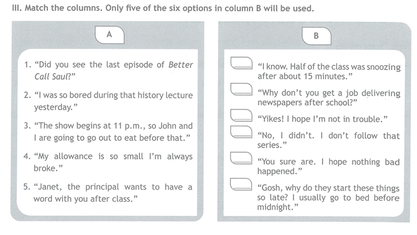Click item 1 about Better Call Saul

click(x=109, y=71)
